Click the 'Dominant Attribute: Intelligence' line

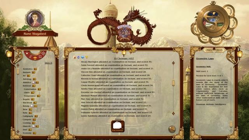211,104
